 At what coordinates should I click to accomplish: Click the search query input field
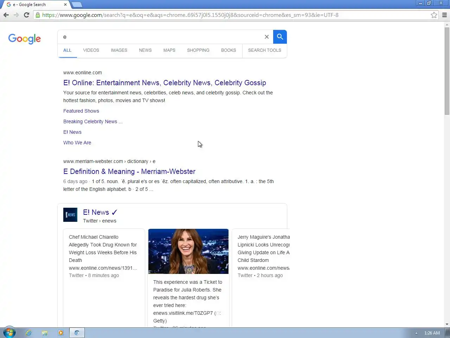tap(160, 37)
